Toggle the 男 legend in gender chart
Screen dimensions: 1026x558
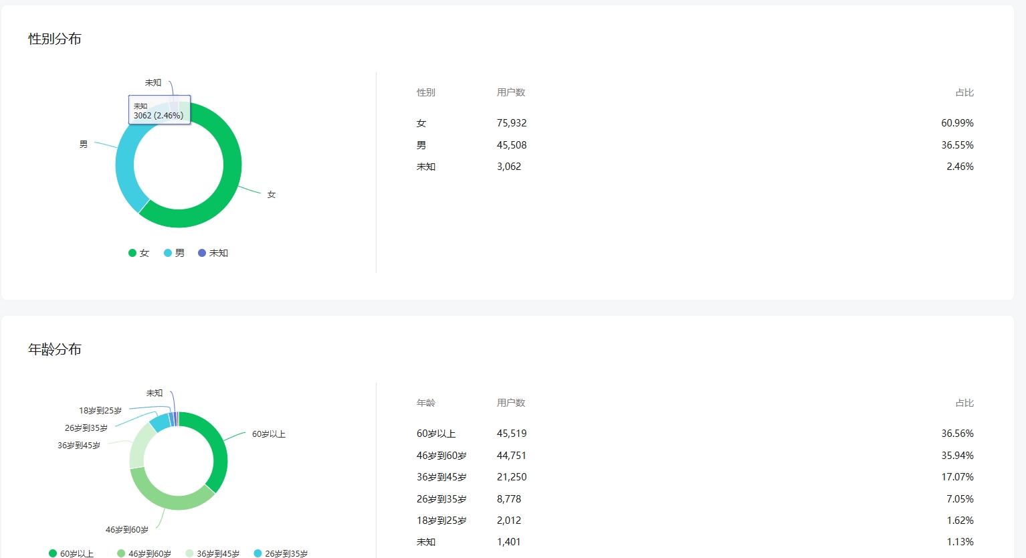click(174, 253)
